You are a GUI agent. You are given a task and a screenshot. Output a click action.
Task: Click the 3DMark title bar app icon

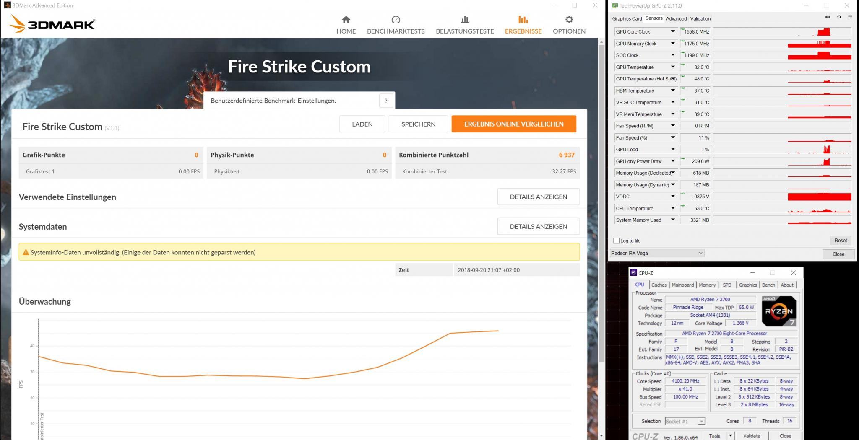(7, 5)
